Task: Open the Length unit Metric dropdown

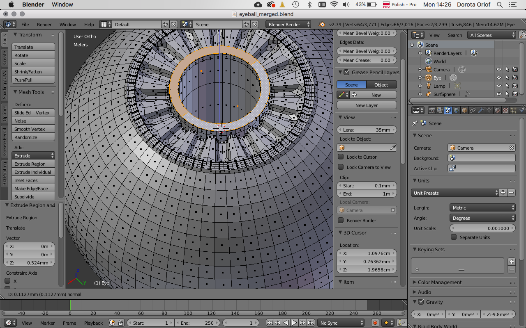Action: click(x=483, y=208)
